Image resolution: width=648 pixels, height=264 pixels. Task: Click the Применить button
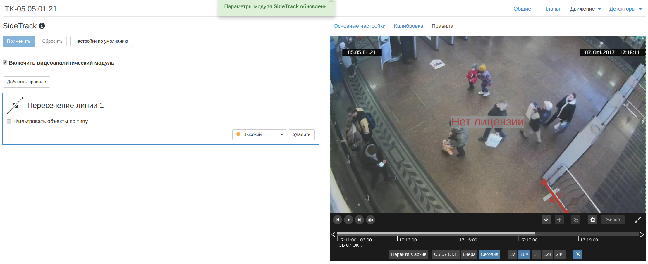coord(19,41)
